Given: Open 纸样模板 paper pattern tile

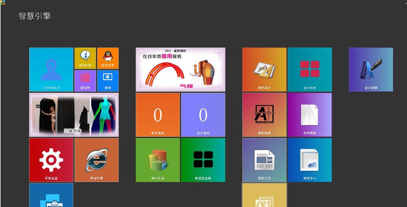Looking at the screenshot, I should [x=310, y=115].
